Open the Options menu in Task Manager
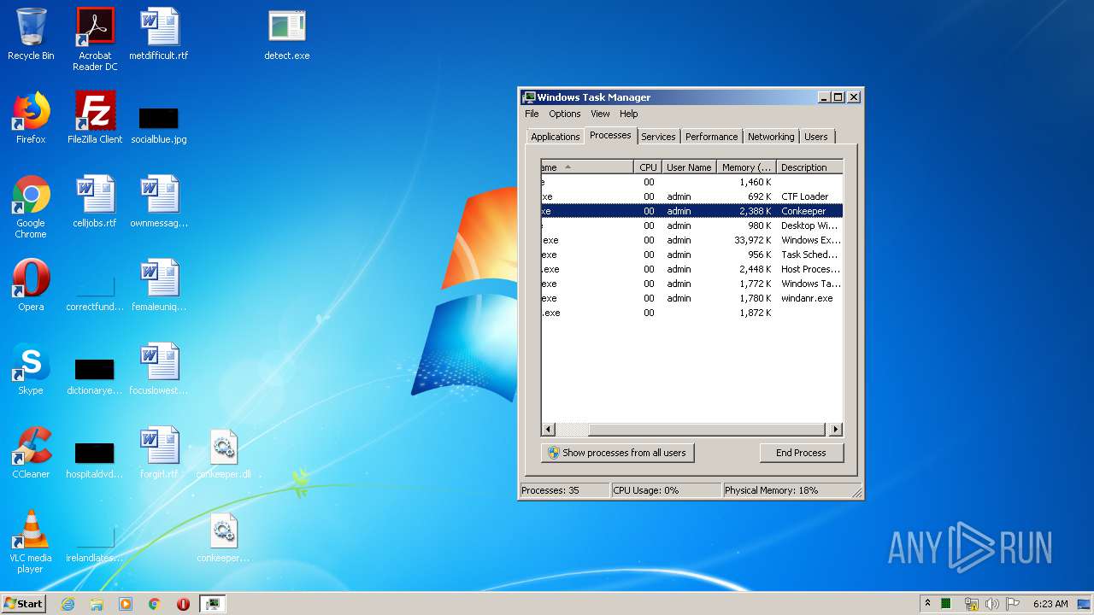The image size is (1094, 615). (564, 114)
